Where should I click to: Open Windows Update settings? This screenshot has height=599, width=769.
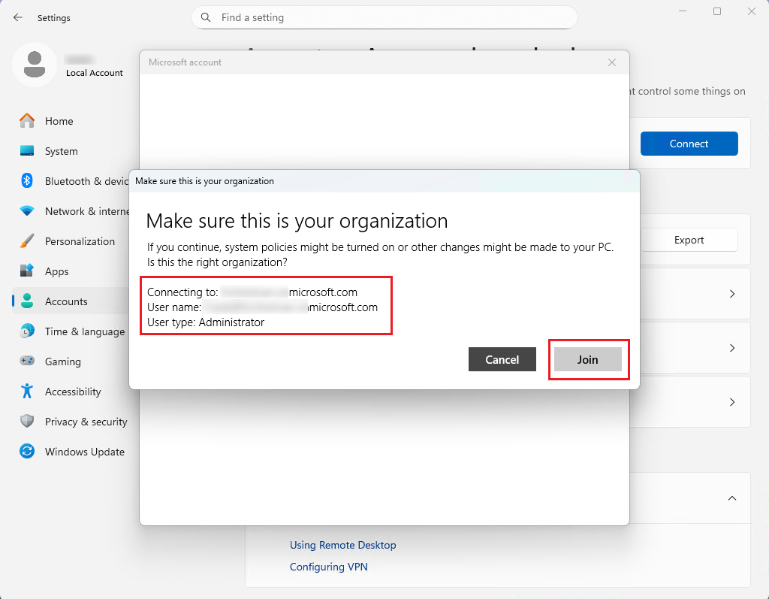coord(86,451)
